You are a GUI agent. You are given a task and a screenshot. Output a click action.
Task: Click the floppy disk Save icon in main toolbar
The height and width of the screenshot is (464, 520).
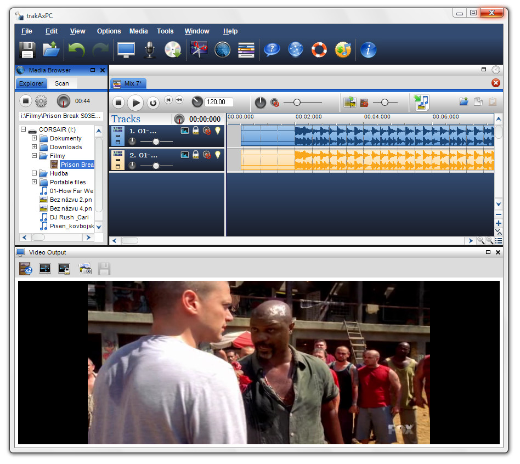[27, 50]
